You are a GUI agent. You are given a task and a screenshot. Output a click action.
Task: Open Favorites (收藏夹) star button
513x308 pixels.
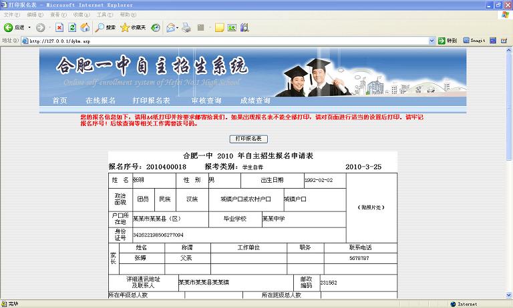[x=133, y=27]
